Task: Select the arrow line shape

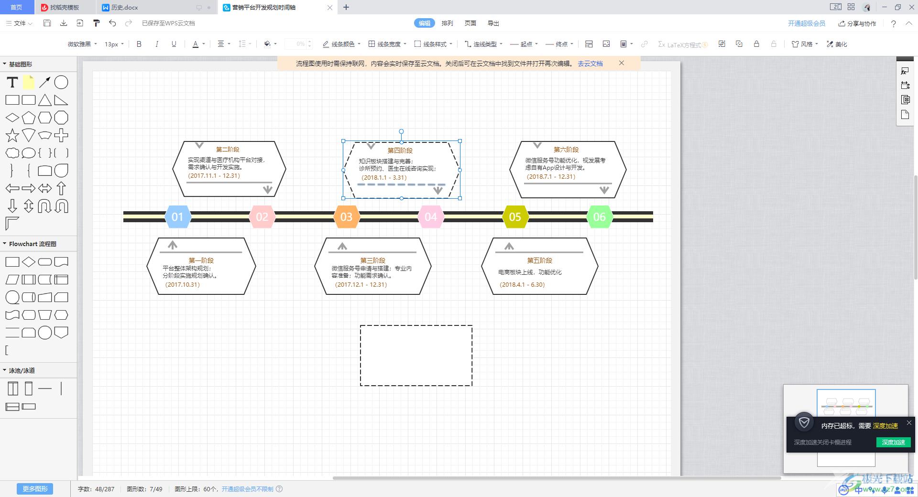Action: (44, 83)
